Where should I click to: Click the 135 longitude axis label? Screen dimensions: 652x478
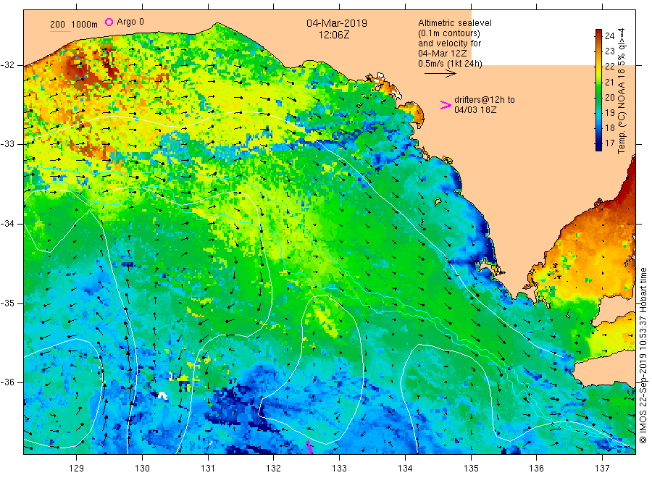tap(471, 469)
